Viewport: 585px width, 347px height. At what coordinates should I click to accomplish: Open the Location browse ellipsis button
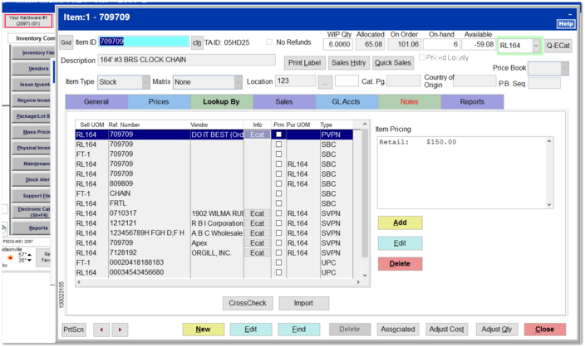point(325,82)
